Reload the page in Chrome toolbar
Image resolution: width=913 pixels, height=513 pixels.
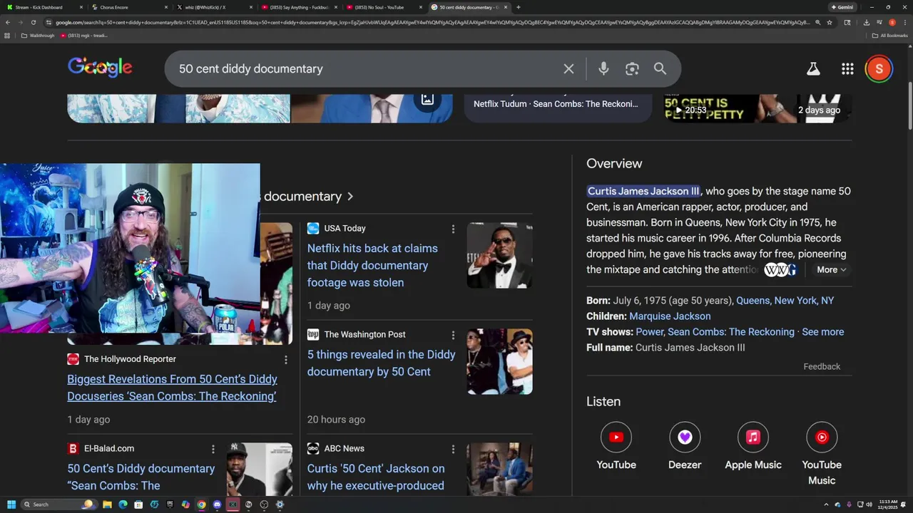[x=33, y=22]
